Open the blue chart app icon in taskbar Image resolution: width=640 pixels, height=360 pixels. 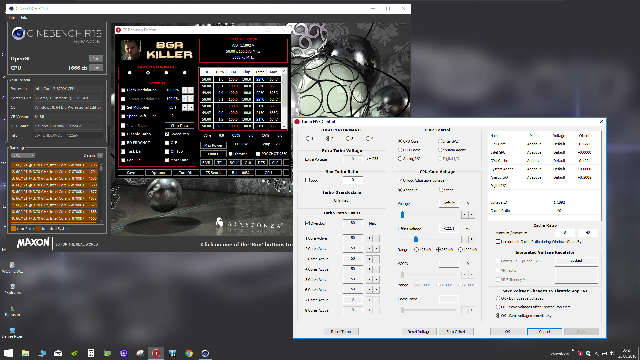point(173,353)
